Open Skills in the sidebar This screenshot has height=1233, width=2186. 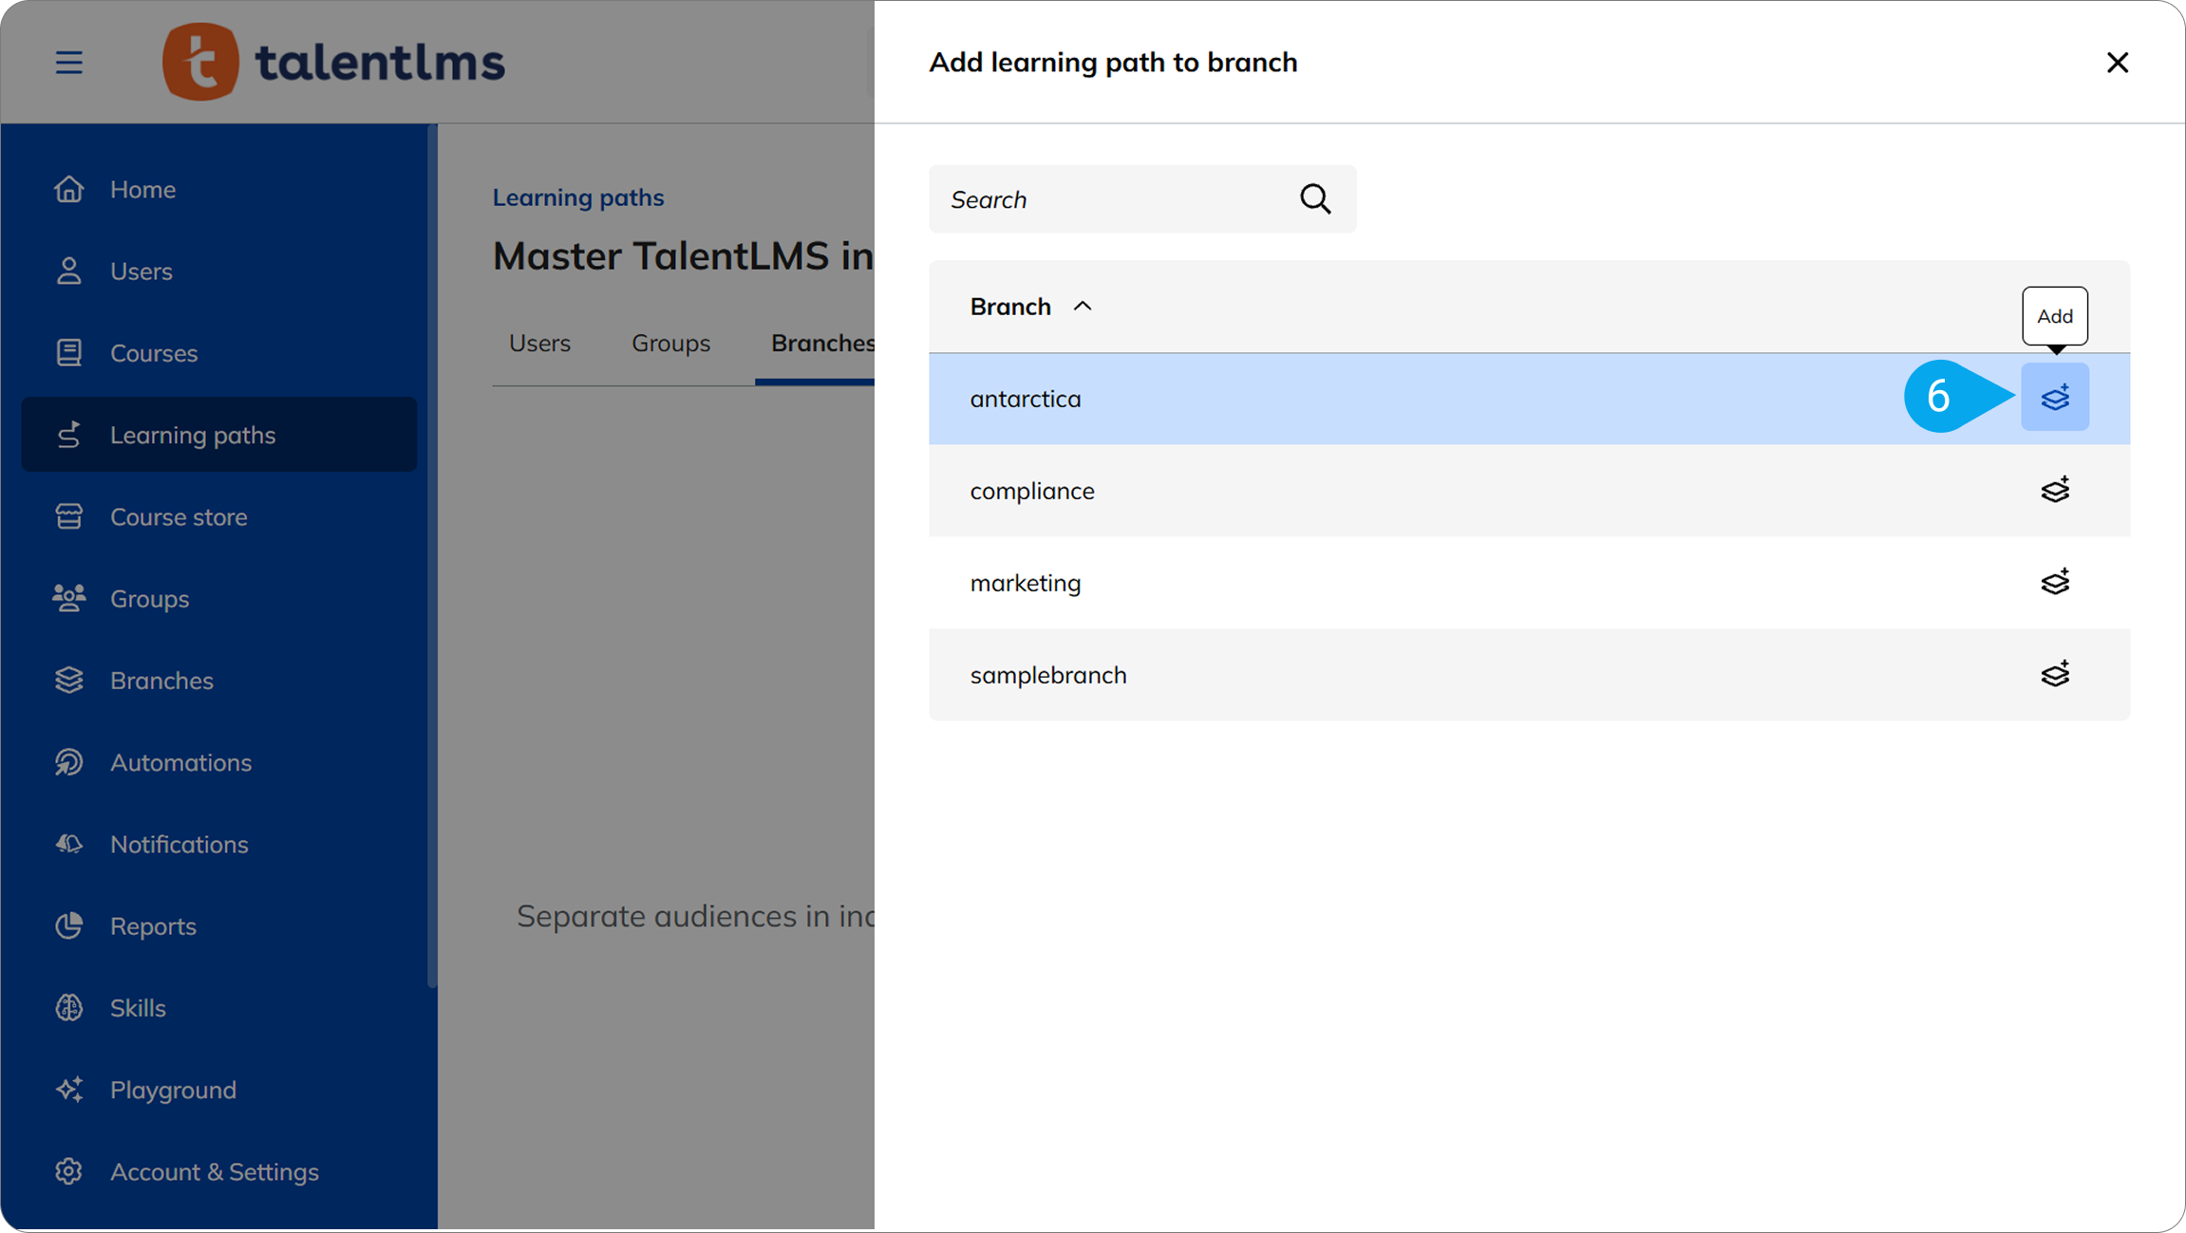tap(219, 1007)
